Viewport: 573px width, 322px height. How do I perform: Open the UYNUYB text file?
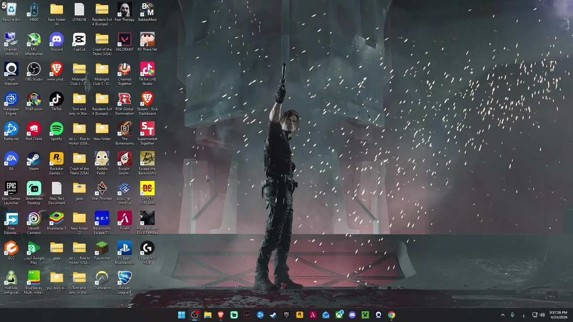79,12
